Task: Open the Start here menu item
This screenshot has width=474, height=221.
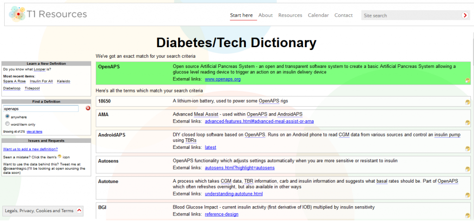Action: (x=241, y=15)
